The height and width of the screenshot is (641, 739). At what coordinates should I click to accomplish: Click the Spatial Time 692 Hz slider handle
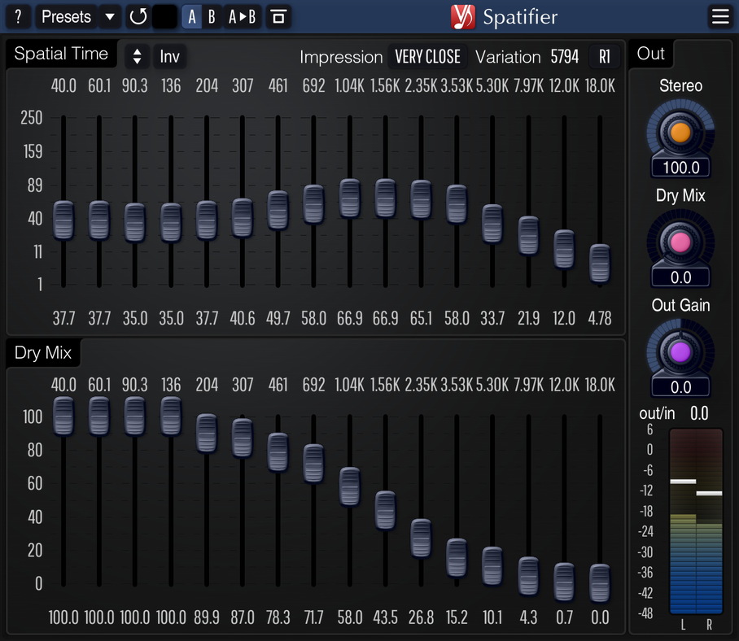point(314,203)
